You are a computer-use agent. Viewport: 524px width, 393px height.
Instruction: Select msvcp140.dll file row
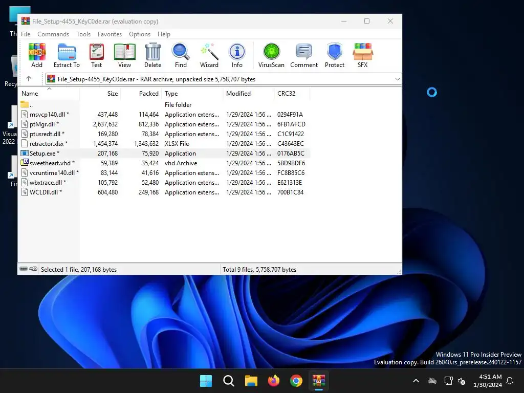click(x=164, y=114)
